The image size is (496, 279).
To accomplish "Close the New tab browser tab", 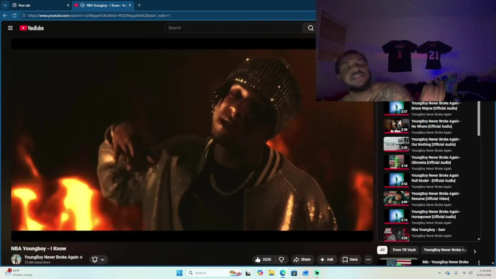I will point(68,5).
